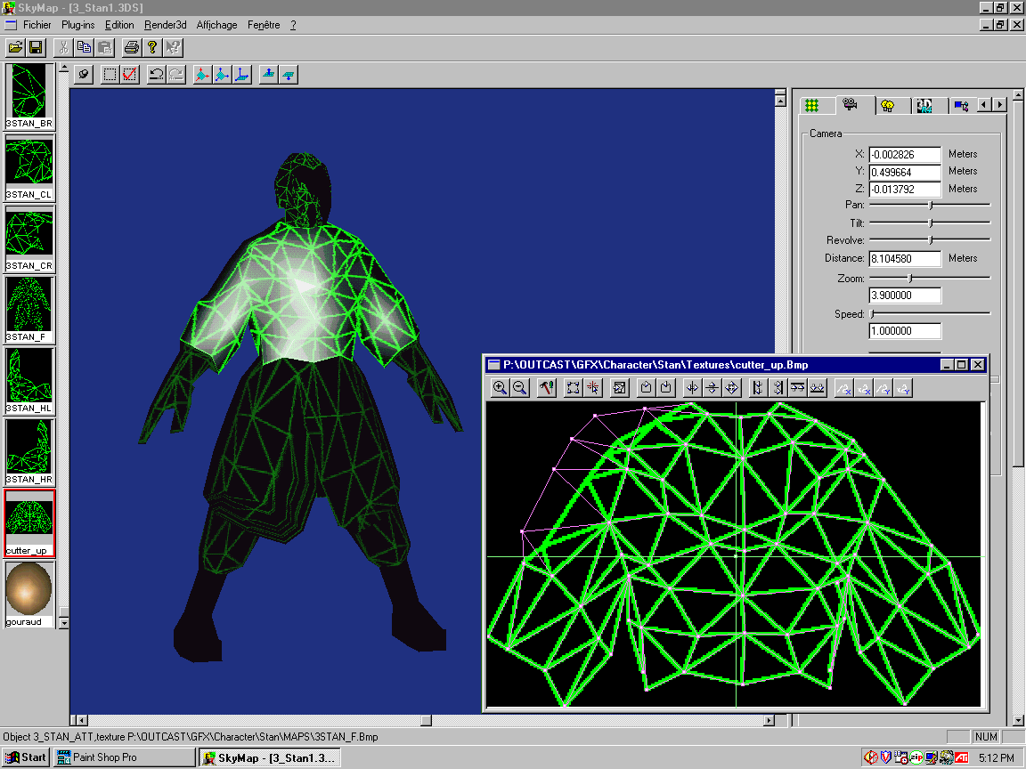The image size is (1026, 769).
Task: Switch to the lights tab
Action: [x=887, y=105]
